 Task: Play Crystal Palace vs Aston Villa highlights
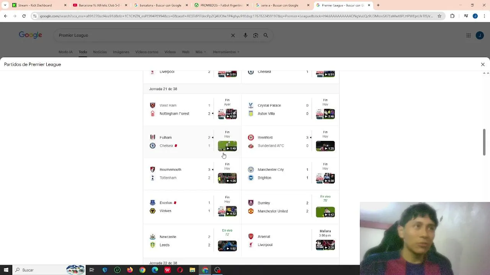coord(325,114)
